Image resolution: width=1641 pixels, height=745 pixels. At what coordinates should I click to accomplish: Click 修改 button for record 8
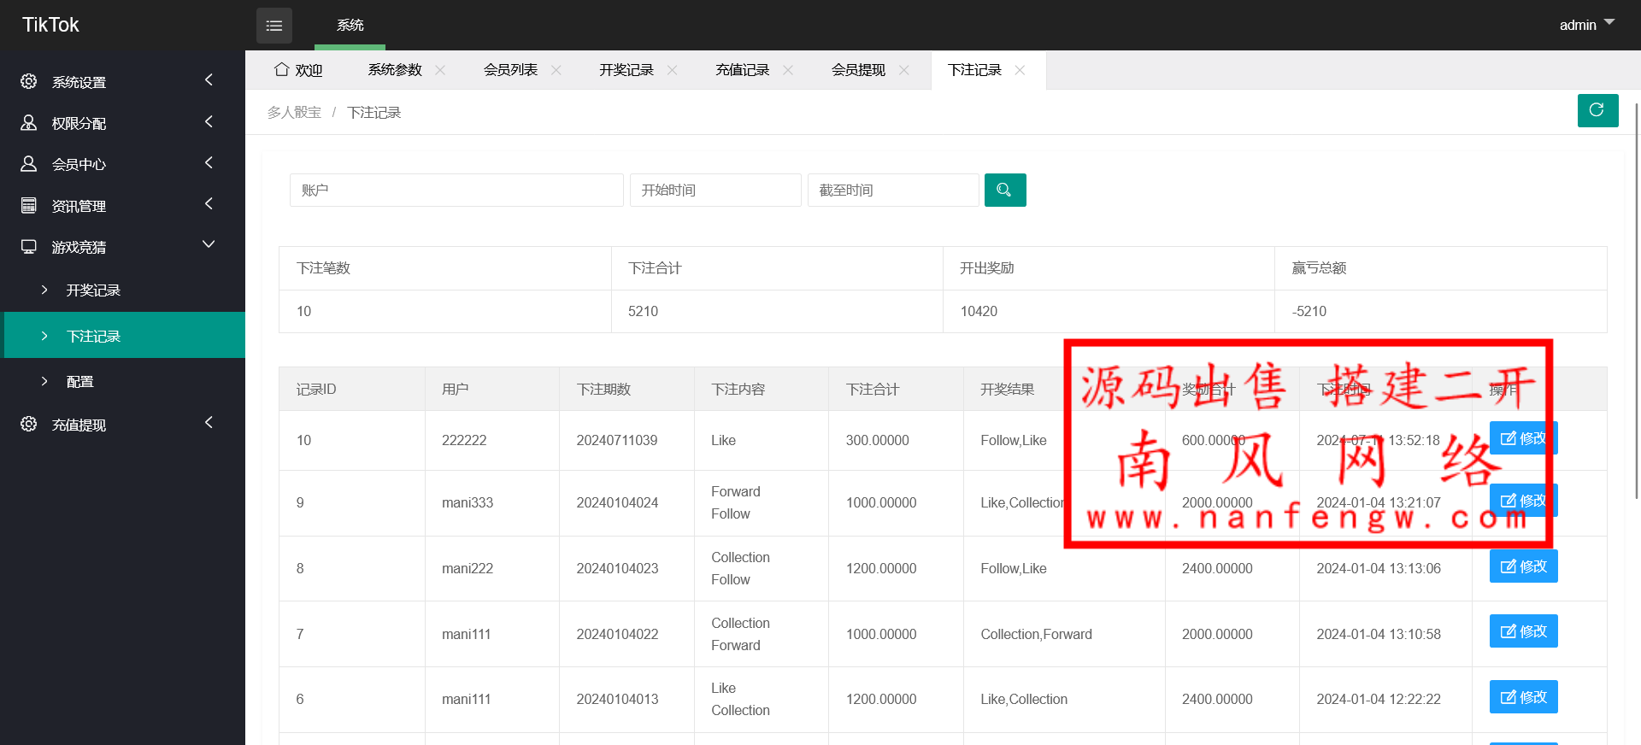1523,566
